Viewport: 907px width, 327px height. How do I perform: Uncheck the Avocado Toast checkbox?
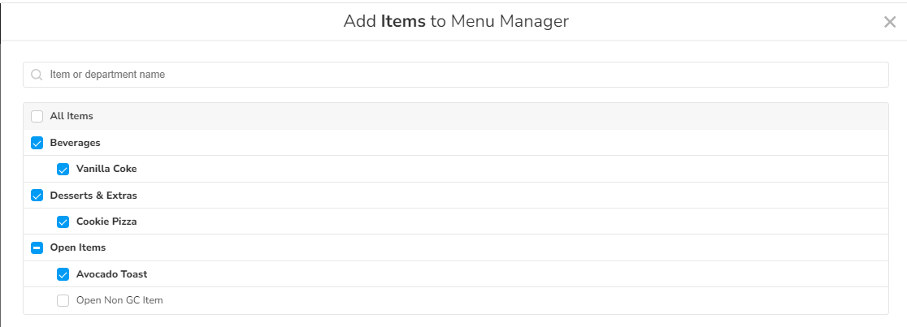63,274
